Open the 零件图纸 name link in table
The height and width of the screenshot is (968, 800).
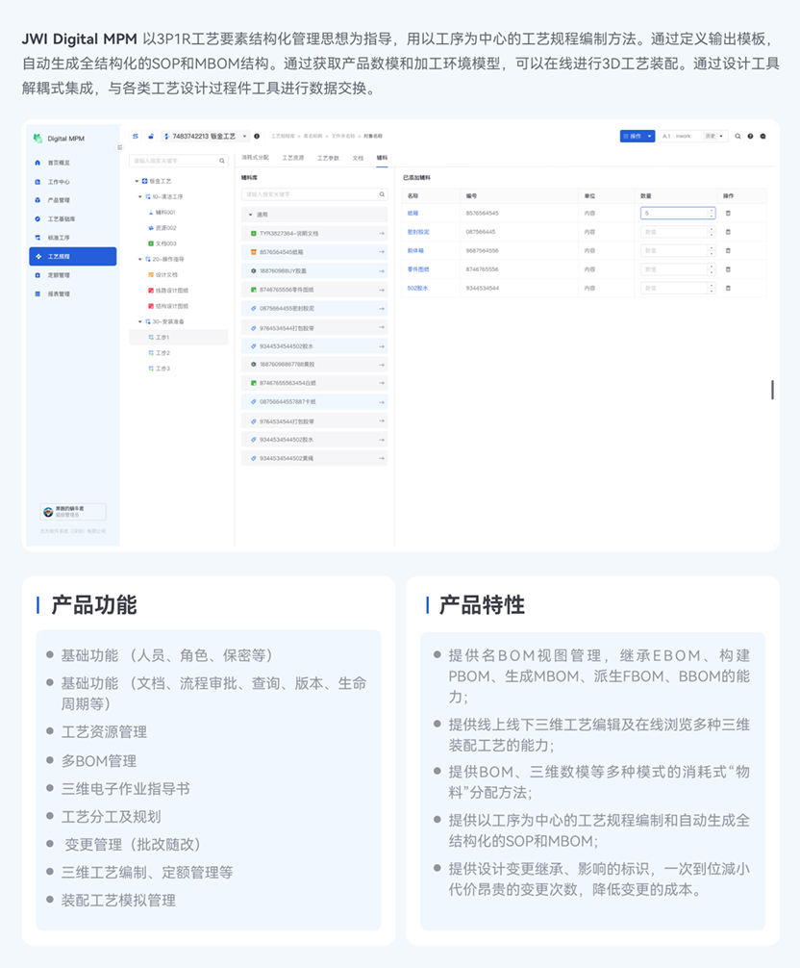(418, 269)
